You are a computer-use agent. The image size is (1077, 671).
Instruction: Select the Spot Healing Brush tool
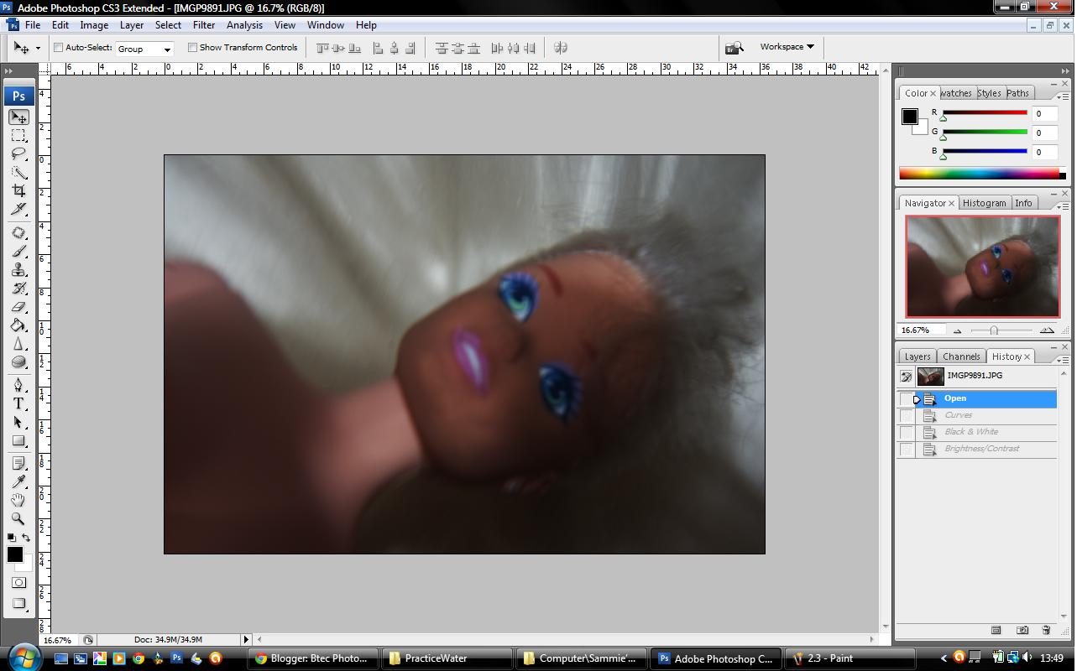[x=18, y=233]
